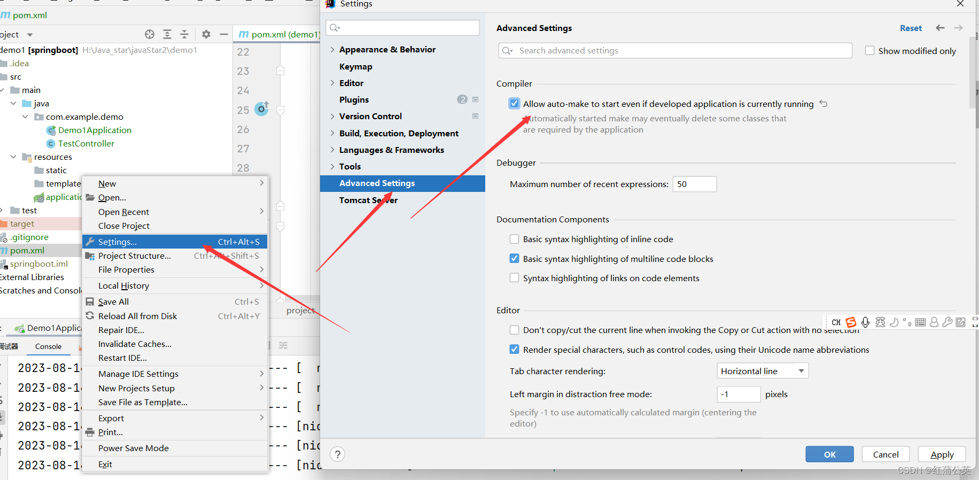
Task: Click Plugins settings project-level icon
Action: pos(475,99)
